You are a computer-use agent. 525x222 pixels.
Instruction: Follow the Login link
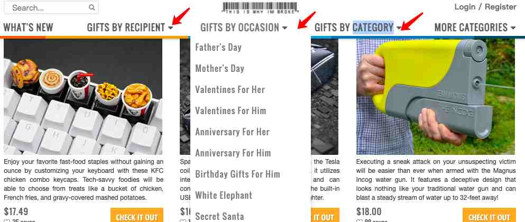[x=465, y=7]
